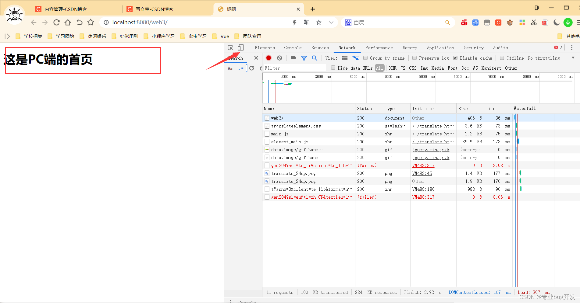Image resolution: width=580 pixels, height=303 pixels.
Task: Open the No throttling dropdown
Action: (x=551, y=58)
